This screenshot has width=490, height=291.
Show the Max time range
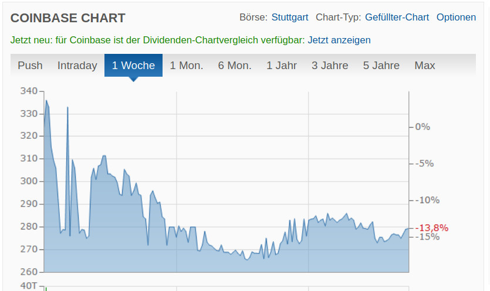[425, 66]
